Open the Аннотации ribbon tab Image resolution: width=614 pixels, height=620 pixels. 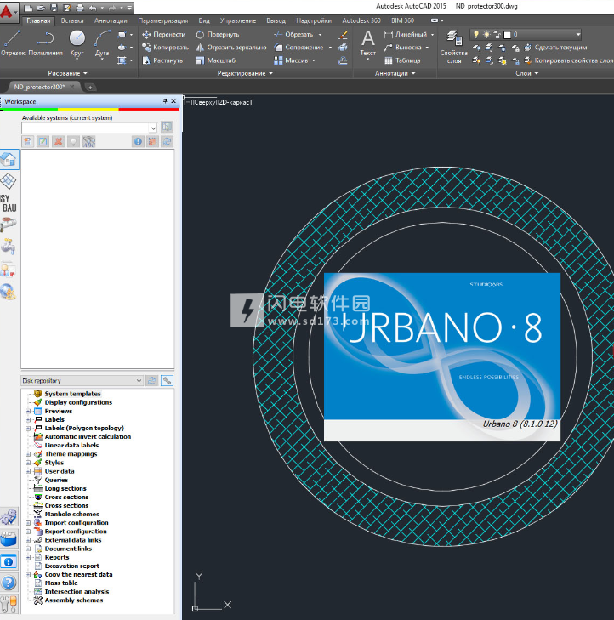point(111,20)
